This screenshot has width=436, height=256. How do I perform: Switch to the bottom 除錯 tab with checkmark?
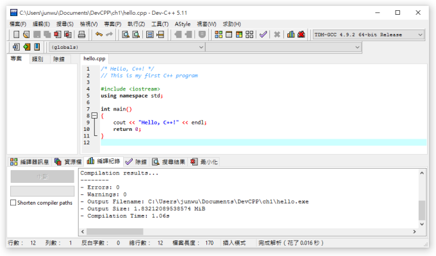pyautogui.click(x=136, y=162)
